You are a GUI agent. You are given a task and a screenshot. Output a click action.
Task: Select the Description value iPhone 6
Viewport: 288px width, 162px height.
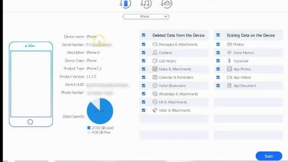tap(93, 53)
